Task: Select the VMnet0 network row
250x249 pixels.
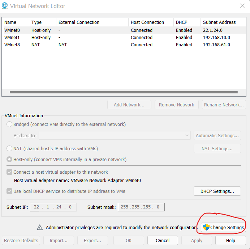Action: click(x=124, y=30)
